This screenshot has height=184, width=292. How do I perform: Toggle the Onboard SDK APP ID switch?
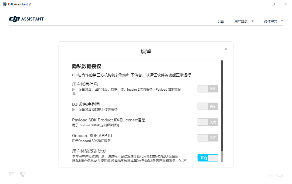click(x=208, y=138)
